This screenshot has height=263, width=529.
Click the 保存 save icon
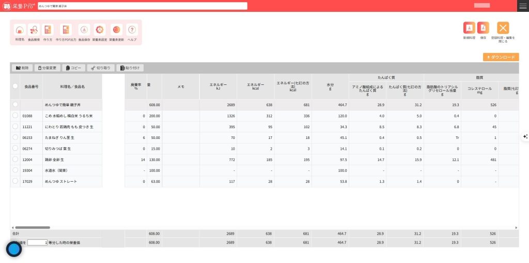coord(483,28)
